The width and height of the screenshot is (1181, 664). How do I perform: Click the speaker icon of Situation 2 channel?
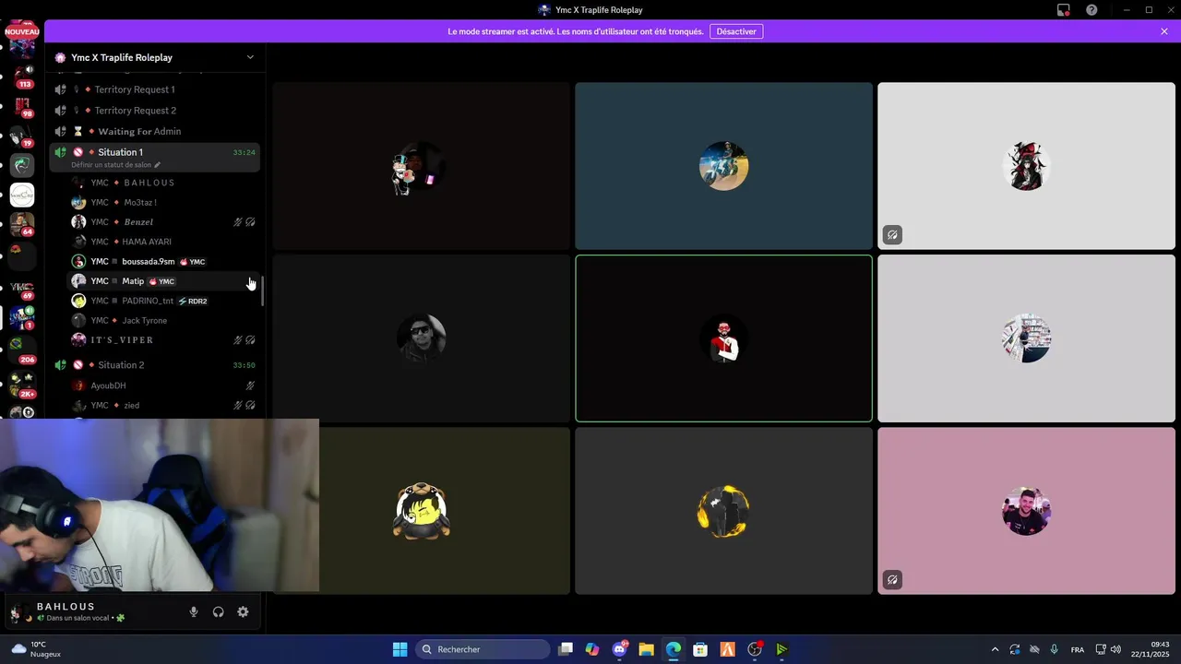60,365
